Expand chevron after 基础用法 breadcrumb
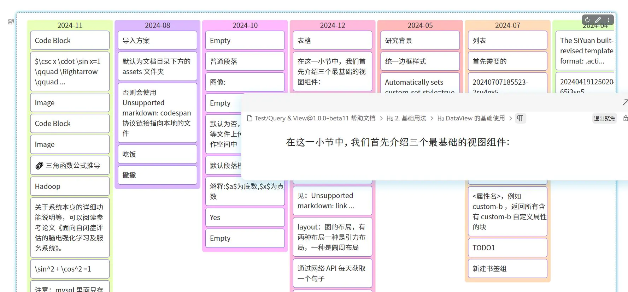The height and width of the screenshot is (292, 628). [x=432, y=118]
